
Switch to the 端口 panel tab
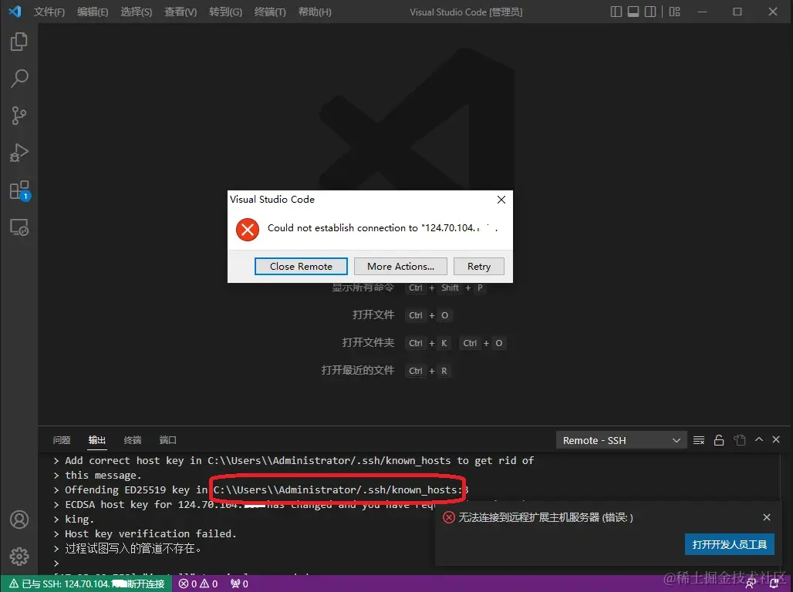click(168, 440)
